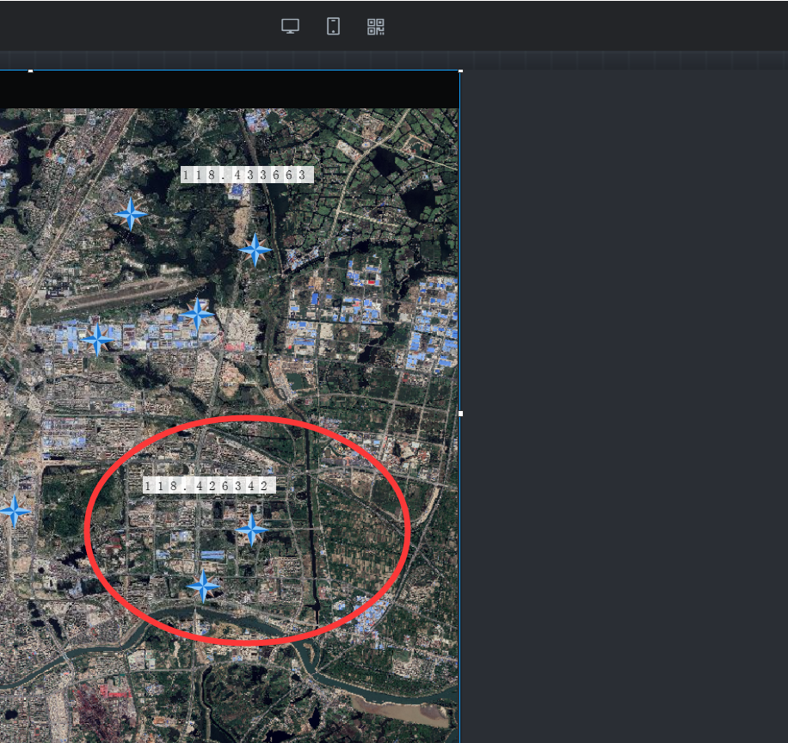Screen dimensions: 788x743
Task: Select the star marker cut off at the map's left edge
Action: click(13, 511)
